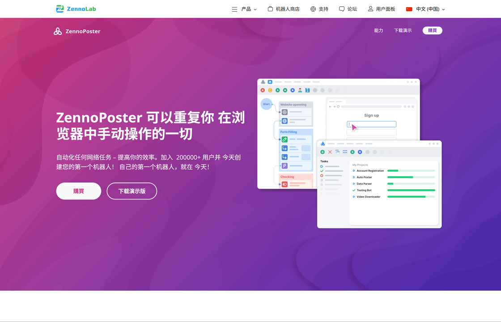The image size is (501, 322).
Task: Click the lifebuoy icon beside 支持
Action: pyautogui.click(x=313, y=9)
